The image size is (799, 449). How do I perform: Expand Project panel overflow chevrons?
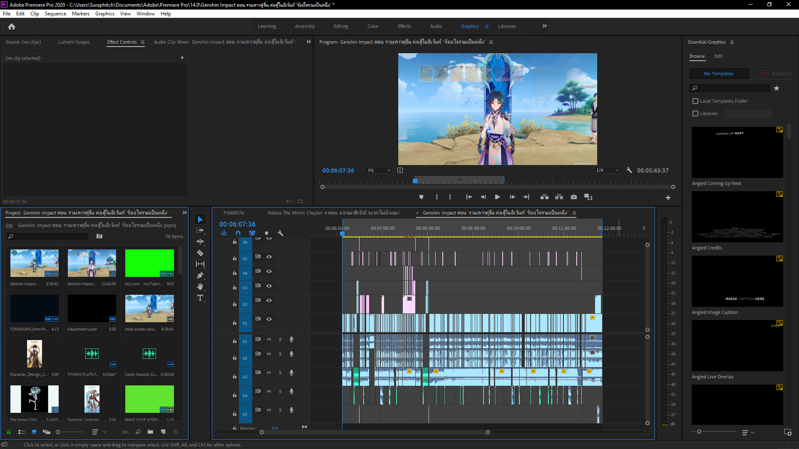point(184,213)
